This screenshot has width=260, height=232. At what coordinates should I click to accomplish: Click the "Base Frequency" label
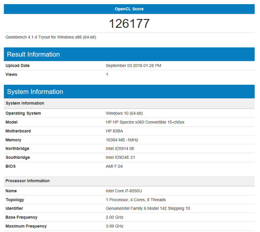tap(21, 217)
